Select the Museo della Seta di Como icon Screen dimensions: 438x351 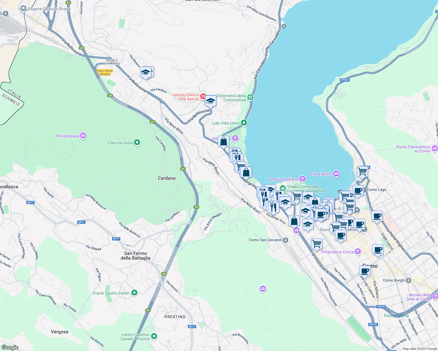(435, 297)
